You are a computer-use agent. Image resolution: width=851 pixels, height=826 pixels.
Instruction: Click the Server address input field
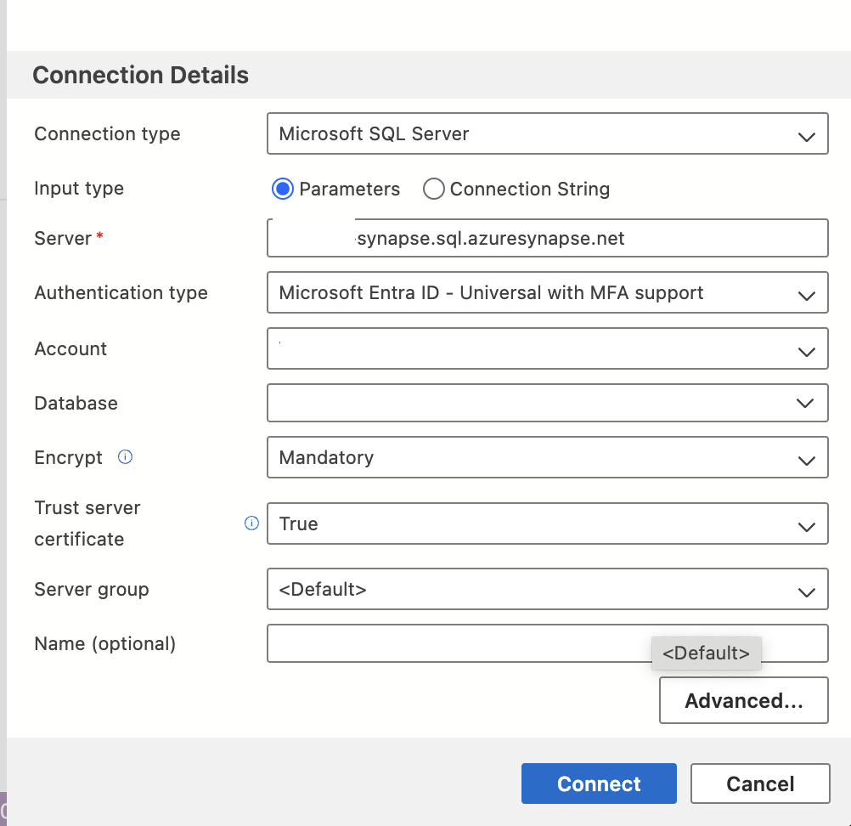point(548,238)
